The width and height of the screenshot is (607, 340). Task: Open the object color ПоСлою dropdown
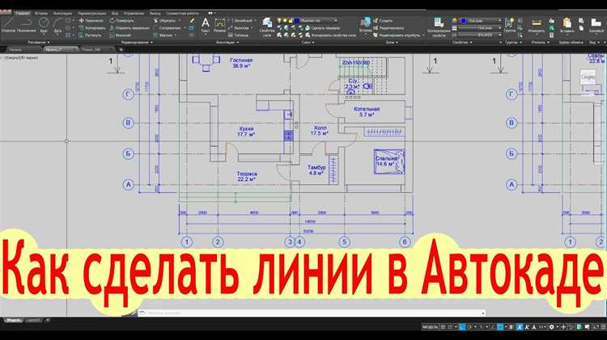pos(499,20)
